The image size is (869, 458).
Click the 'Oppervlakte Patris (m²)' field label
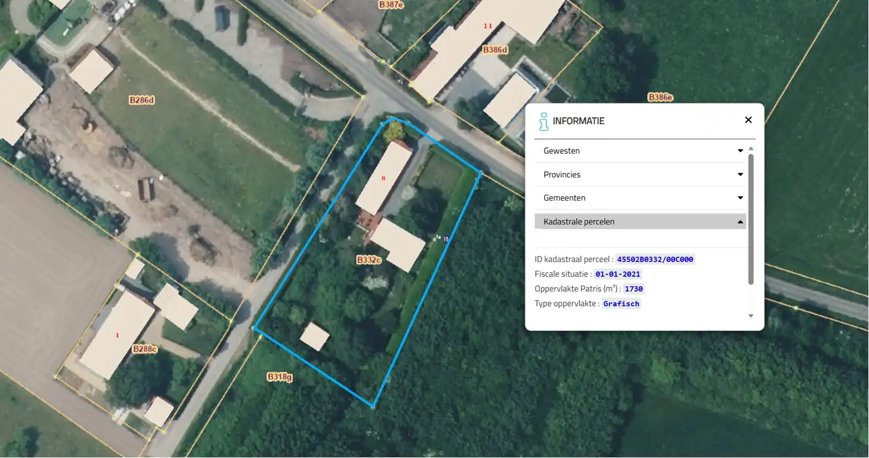click(576, 289)
